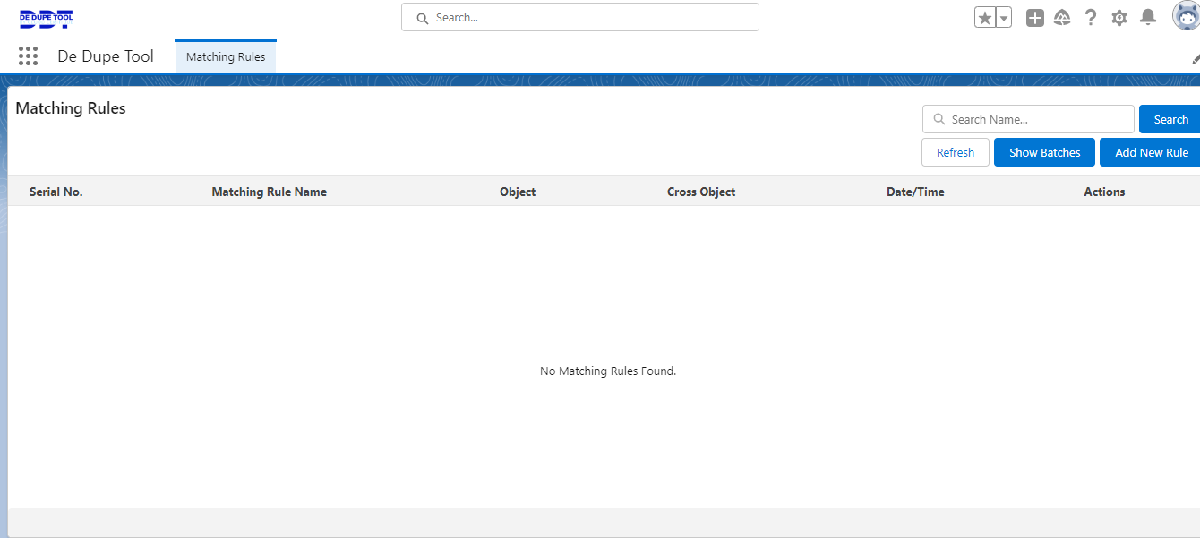Screen dimensions: 1200x538
Task: Open the user profile avatar menu
Action: [x=1186, y=17]
